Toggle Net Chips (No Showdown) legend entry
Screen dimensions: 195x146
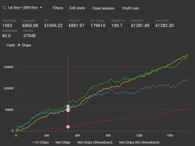coord(137,142)
